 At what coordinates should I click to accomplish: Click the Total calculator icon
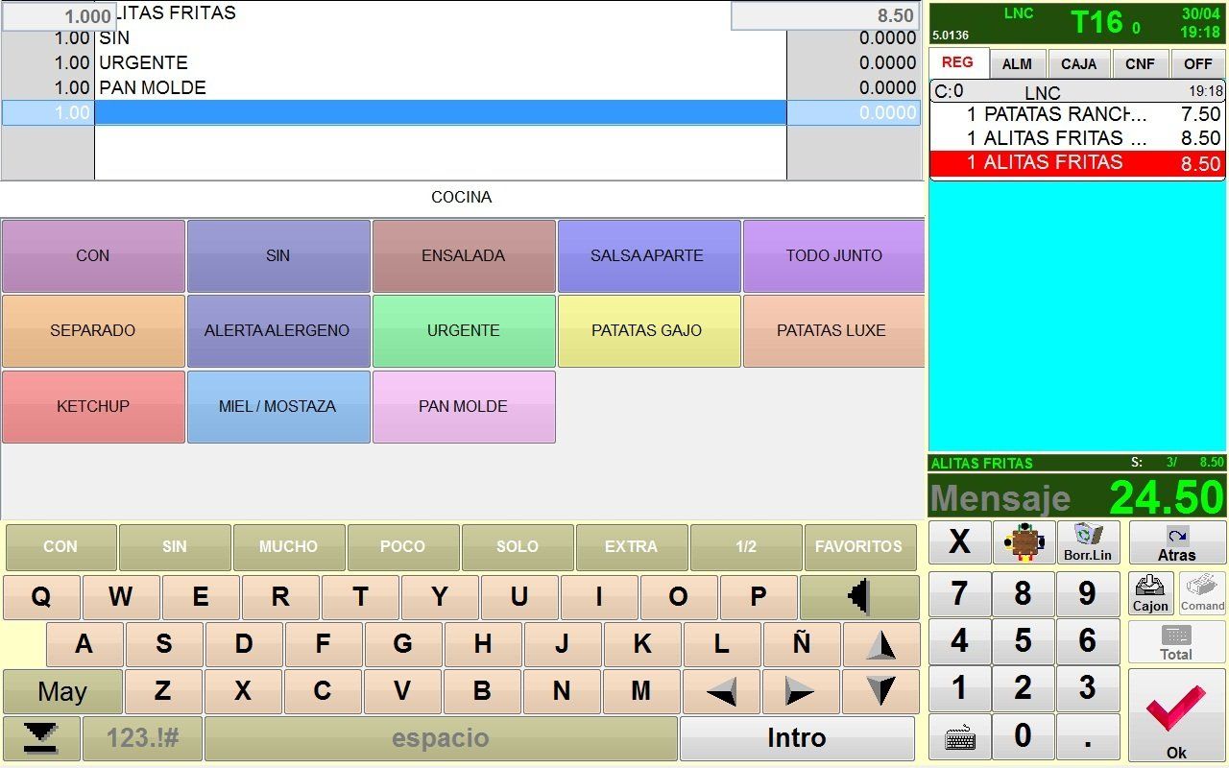[x=1176, y=642]
